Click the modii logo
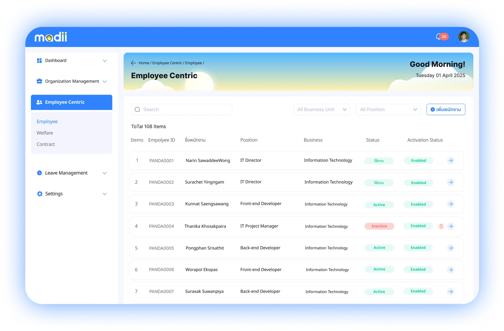504x331 pixels. coord(51,37)
